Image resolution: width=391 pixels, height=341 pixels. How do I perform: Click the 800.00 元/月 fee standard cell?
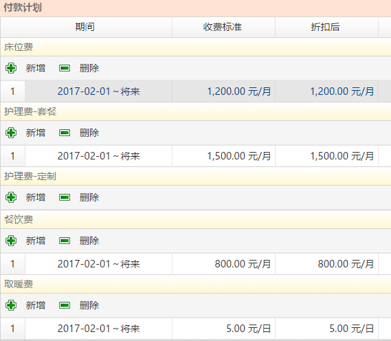pyautogui.click(x=224, y=264)
